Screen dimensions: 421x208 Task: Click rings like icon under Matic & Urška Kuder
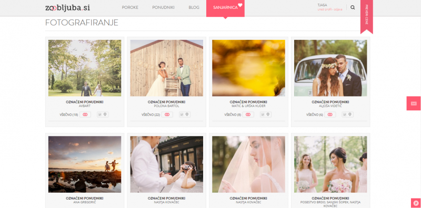click(x=248, y=115)
